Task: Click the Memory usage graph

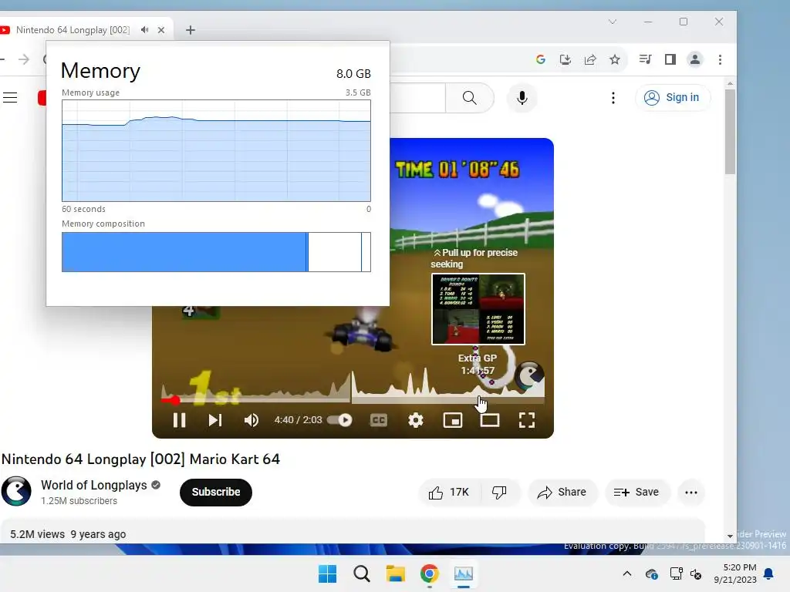Action: point(216,150)
